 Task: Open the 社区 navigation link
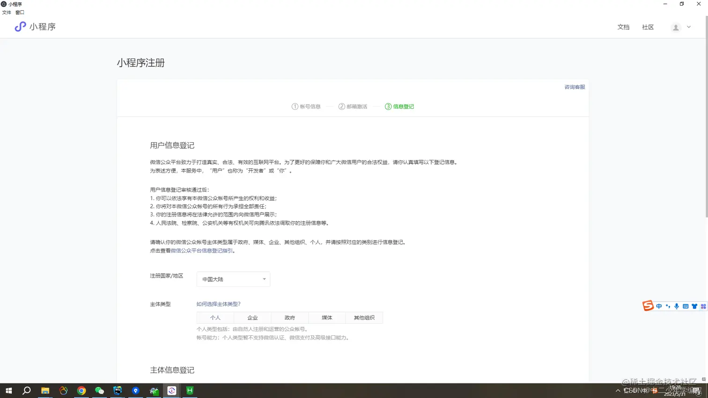[x=648, y=27]
